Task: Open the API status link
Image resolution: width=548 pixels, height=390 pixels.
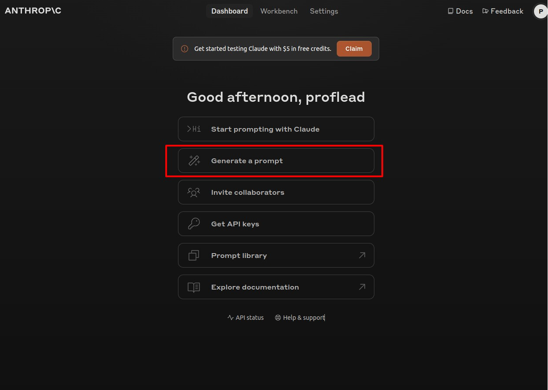Action: tap(246, 318)
